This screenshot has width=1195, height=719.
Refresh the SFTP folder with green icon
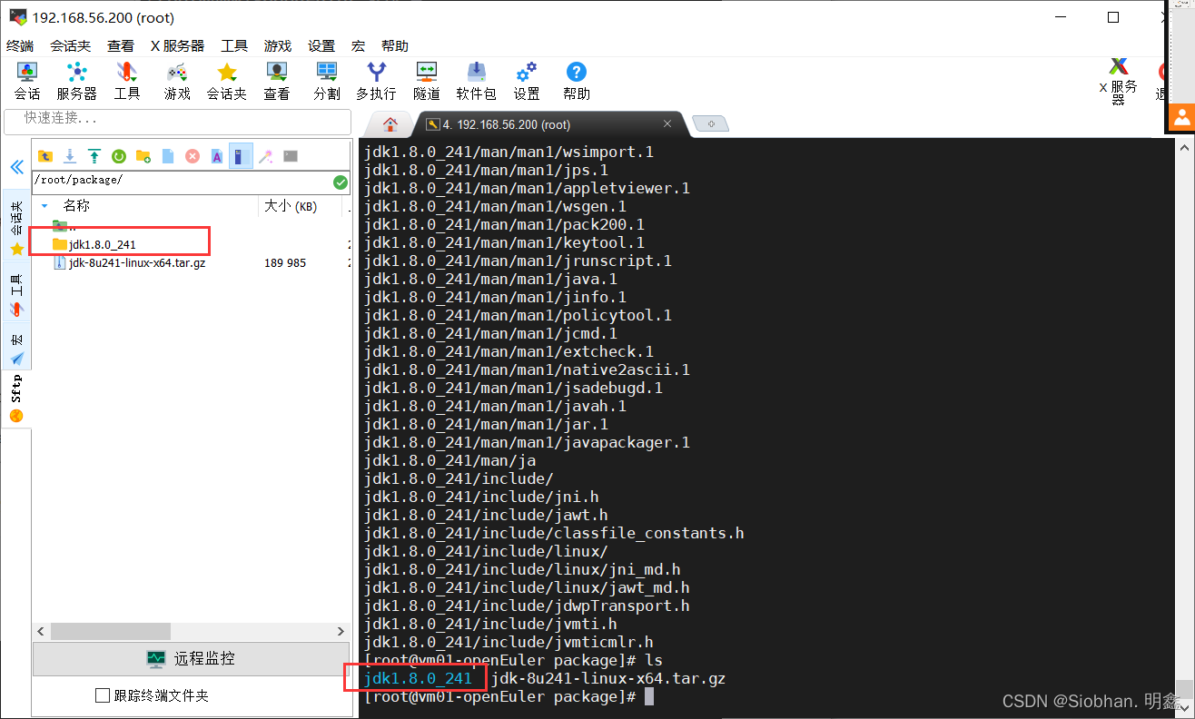(118, 156)
